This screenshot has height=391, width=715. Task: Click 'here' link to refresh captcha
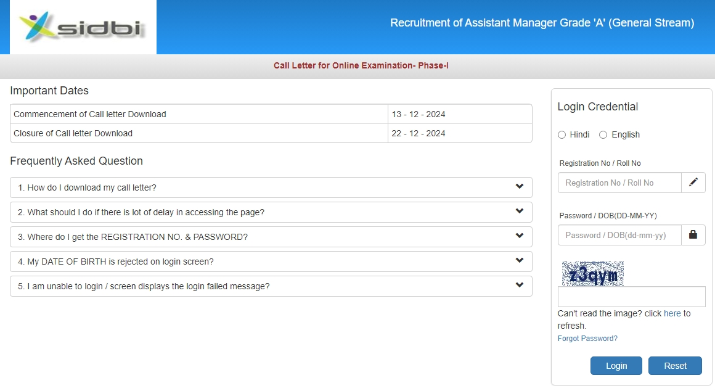point(672,313)
